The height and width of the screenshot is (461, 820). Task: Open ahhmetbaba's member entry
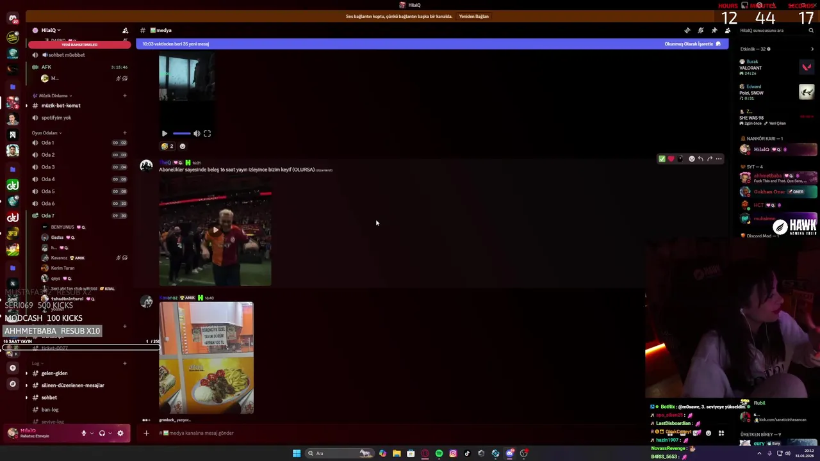778,178
